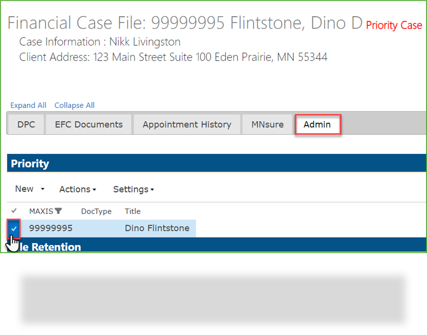Image resolution: width=427 pixels, height=335 pixels.
Task: Click the select-all checkmark column header
Action: coord(14,211)
